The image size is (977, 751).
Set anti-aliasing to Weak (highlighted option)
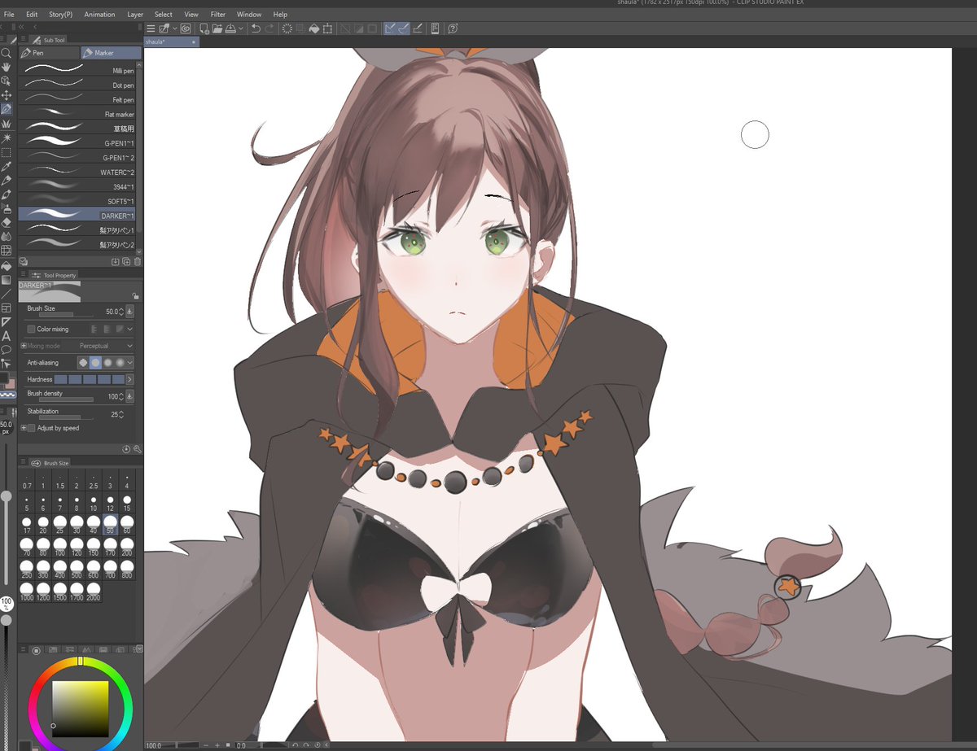point(95,362)
